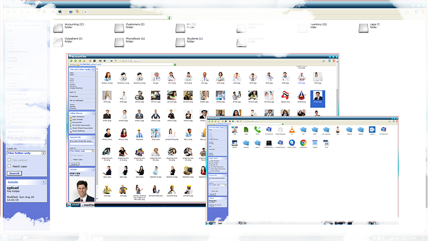Screen dimensions: 428x241
Task: Open the Outlook program icon
Action: [x=373, y=130]
